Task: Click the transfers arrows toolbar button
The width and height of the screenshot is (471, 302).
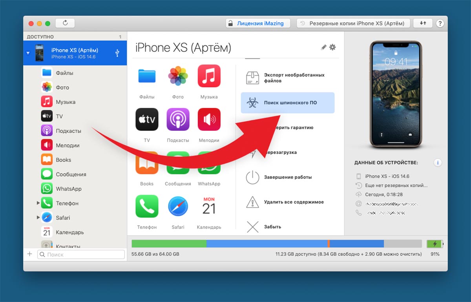Action: (x=423, y=23)
